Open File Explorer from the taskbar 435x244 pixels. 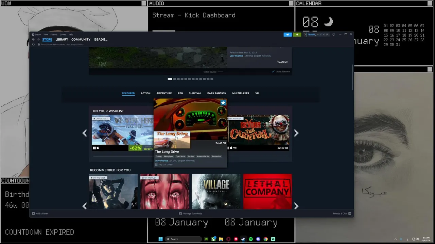coord(221,239)
